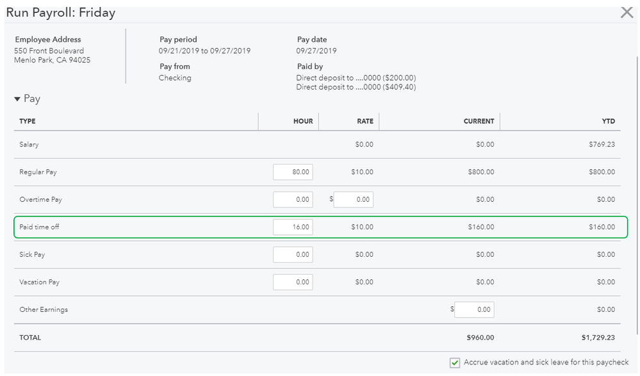Image resolution: width=640 pixels, height=376 pixels.
Task: Click the Regular Pay hours field
Action: coord(293,172)
